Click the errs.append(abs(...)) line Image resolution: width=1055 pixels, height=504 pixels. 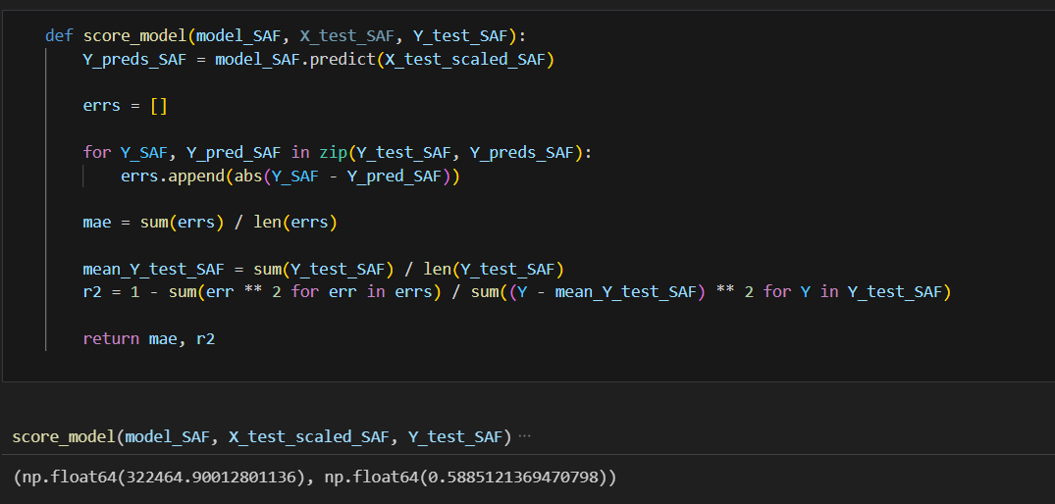290,176
